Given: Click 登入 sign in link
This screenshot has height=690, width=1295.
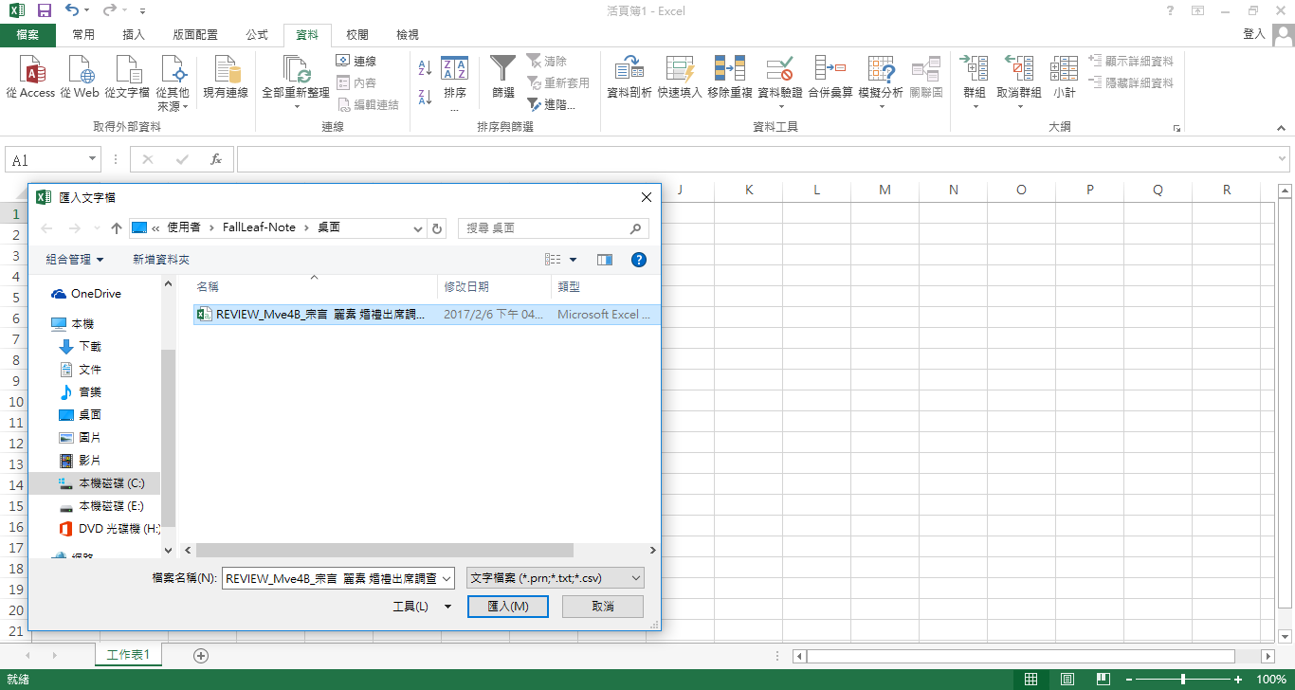Looking at the screenshot, I should tap(1254, 34).
